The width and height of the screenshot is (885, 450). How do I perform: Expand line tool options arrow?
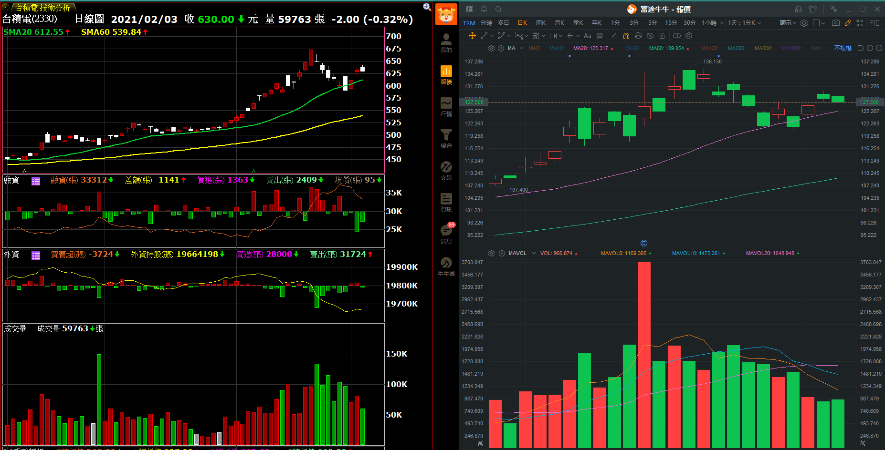[x=492, y=36]
